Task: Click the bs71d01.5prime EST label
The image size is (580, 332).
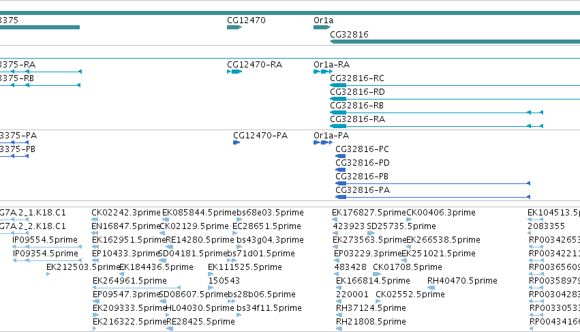Action: pos(261,254)
